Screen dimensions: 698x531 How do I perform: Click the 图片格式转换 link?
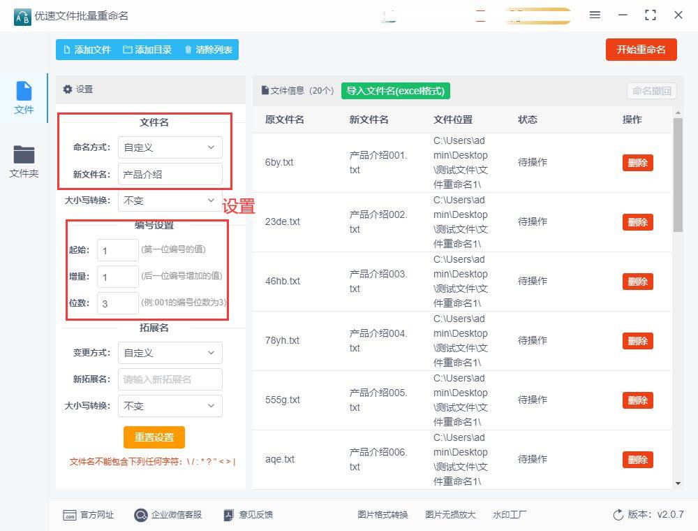click(383, 515)
